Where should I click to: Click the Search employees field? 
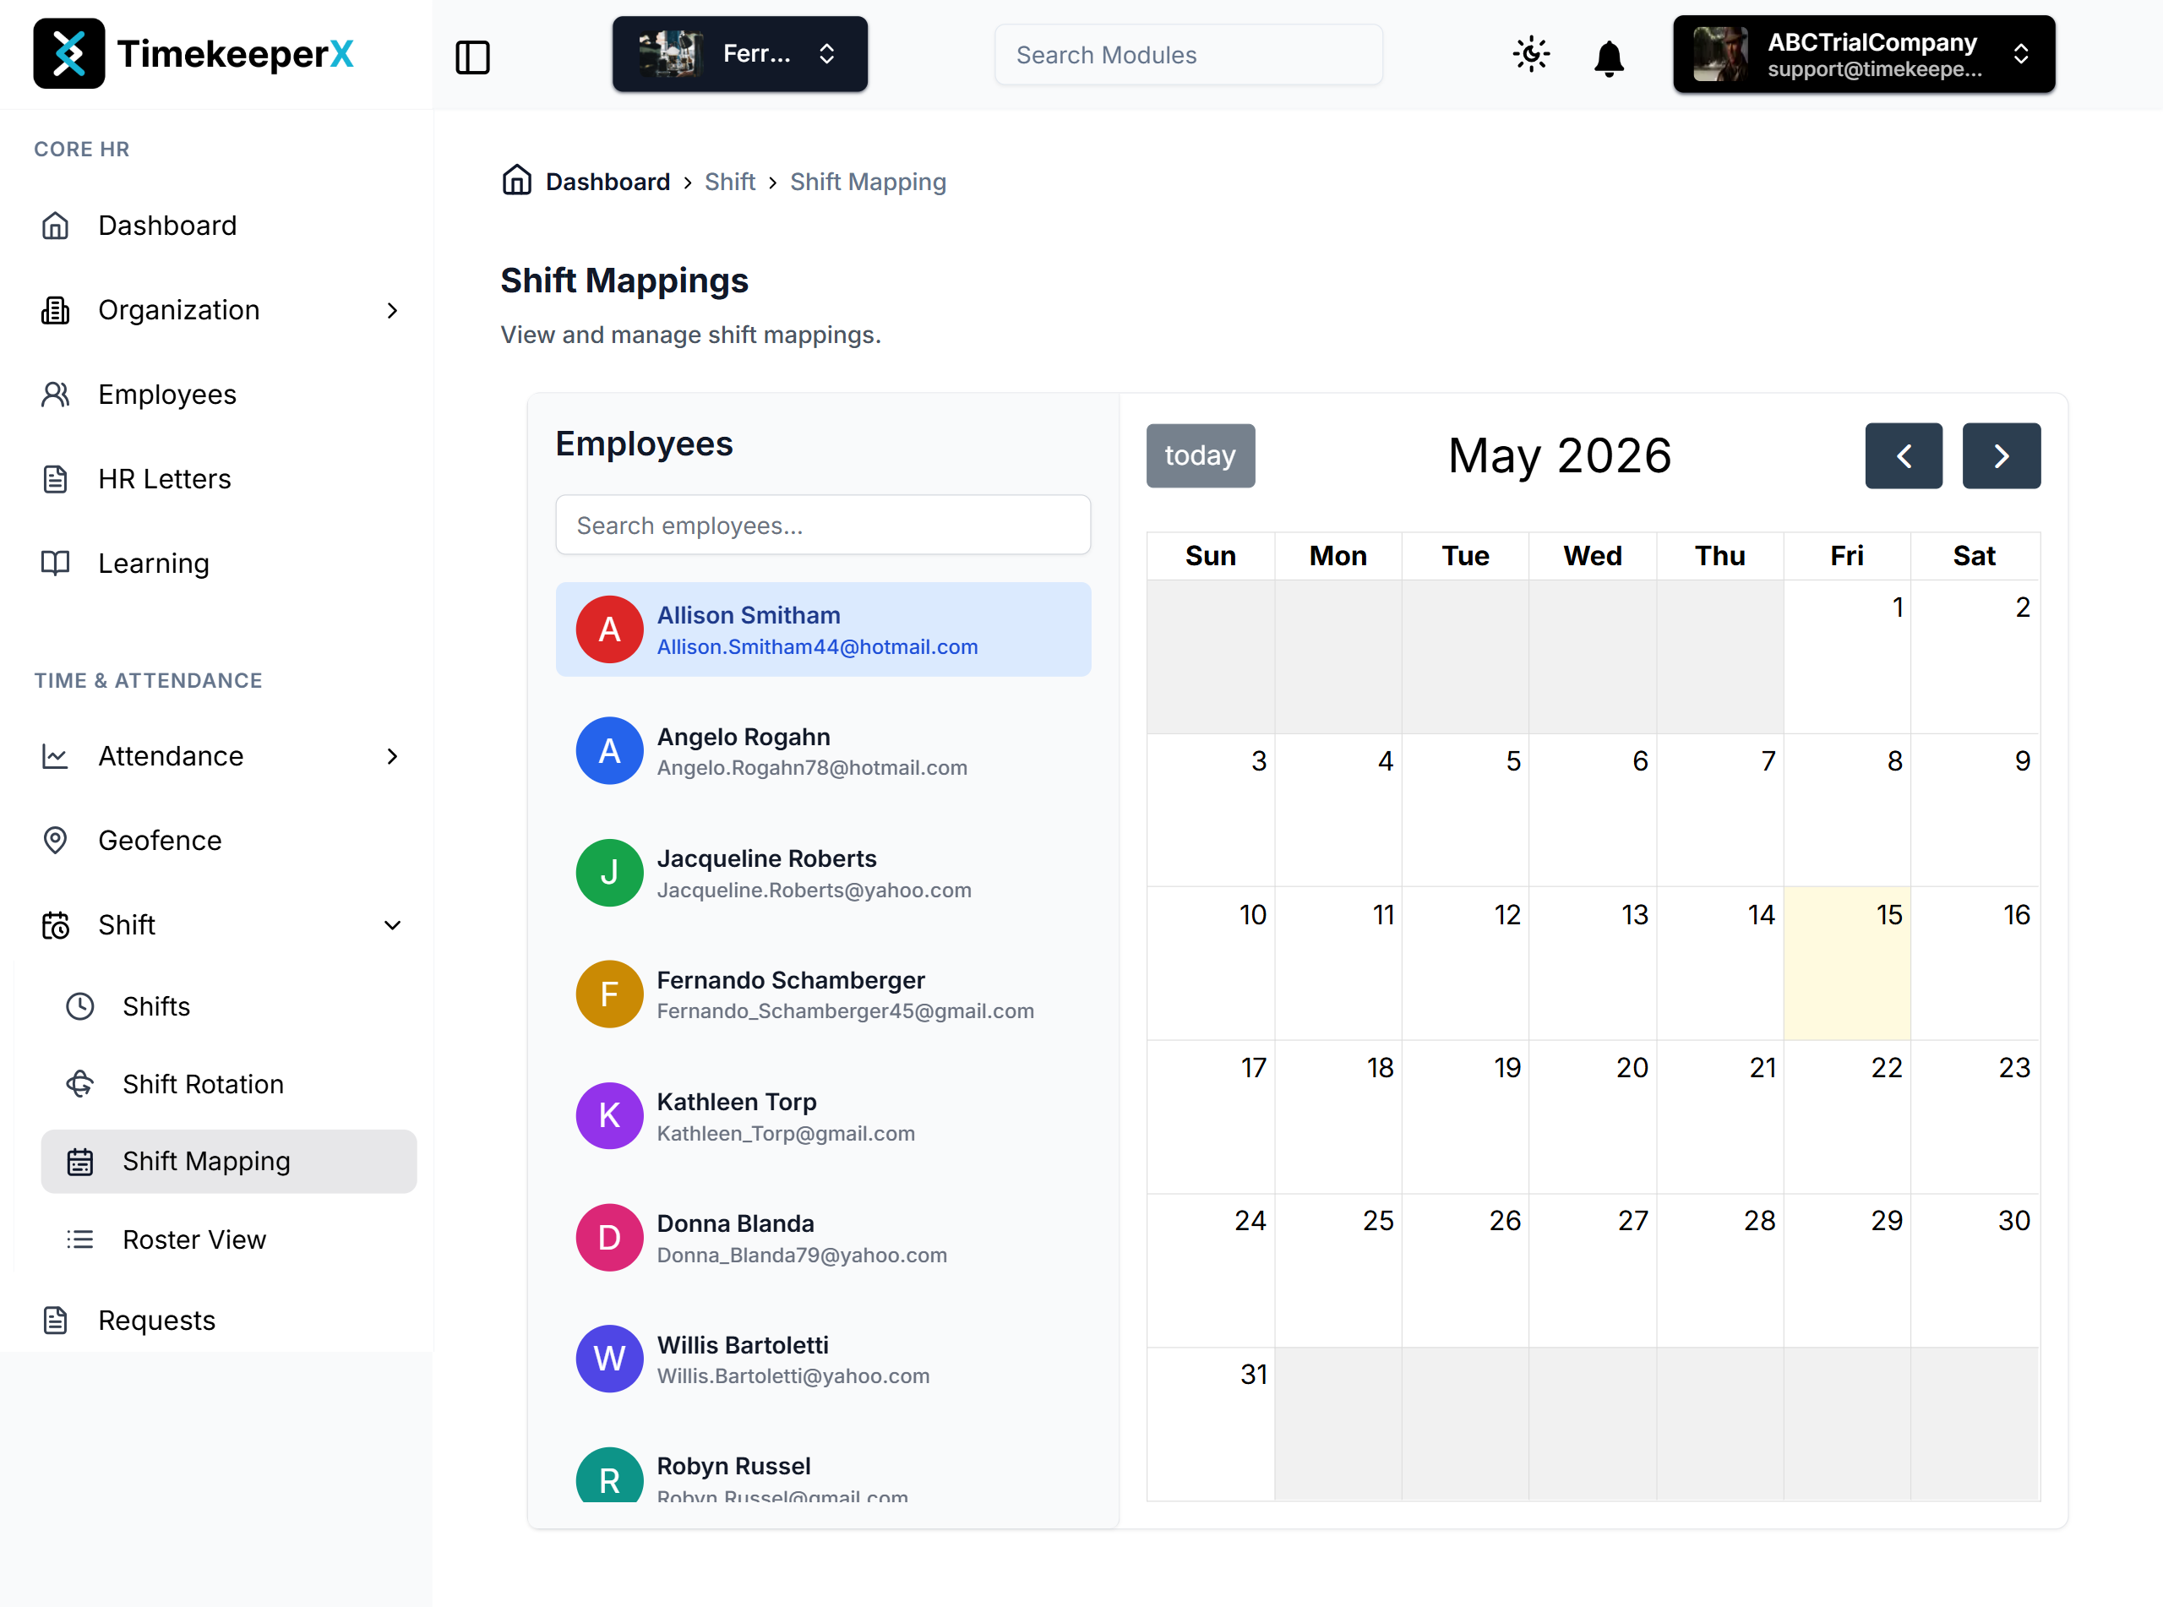[823, 526]
